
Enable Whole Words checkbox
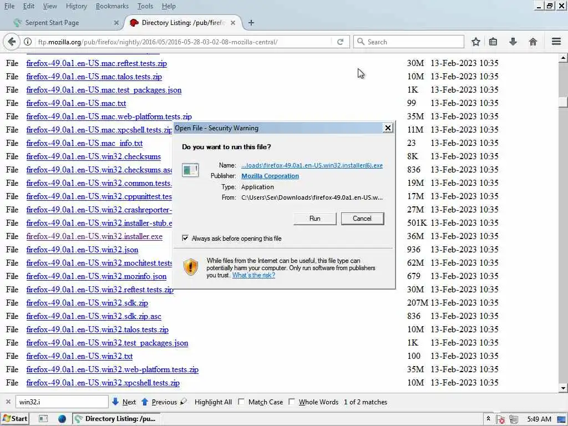point(292,402)
